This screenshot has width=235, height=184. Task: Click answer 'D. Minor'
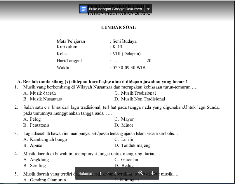[x=124, y=125]
